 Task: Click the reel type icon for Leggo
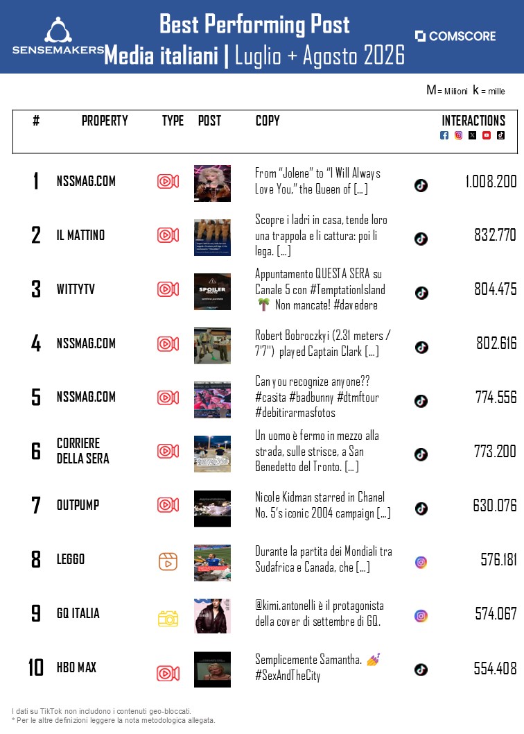[168, 561]
